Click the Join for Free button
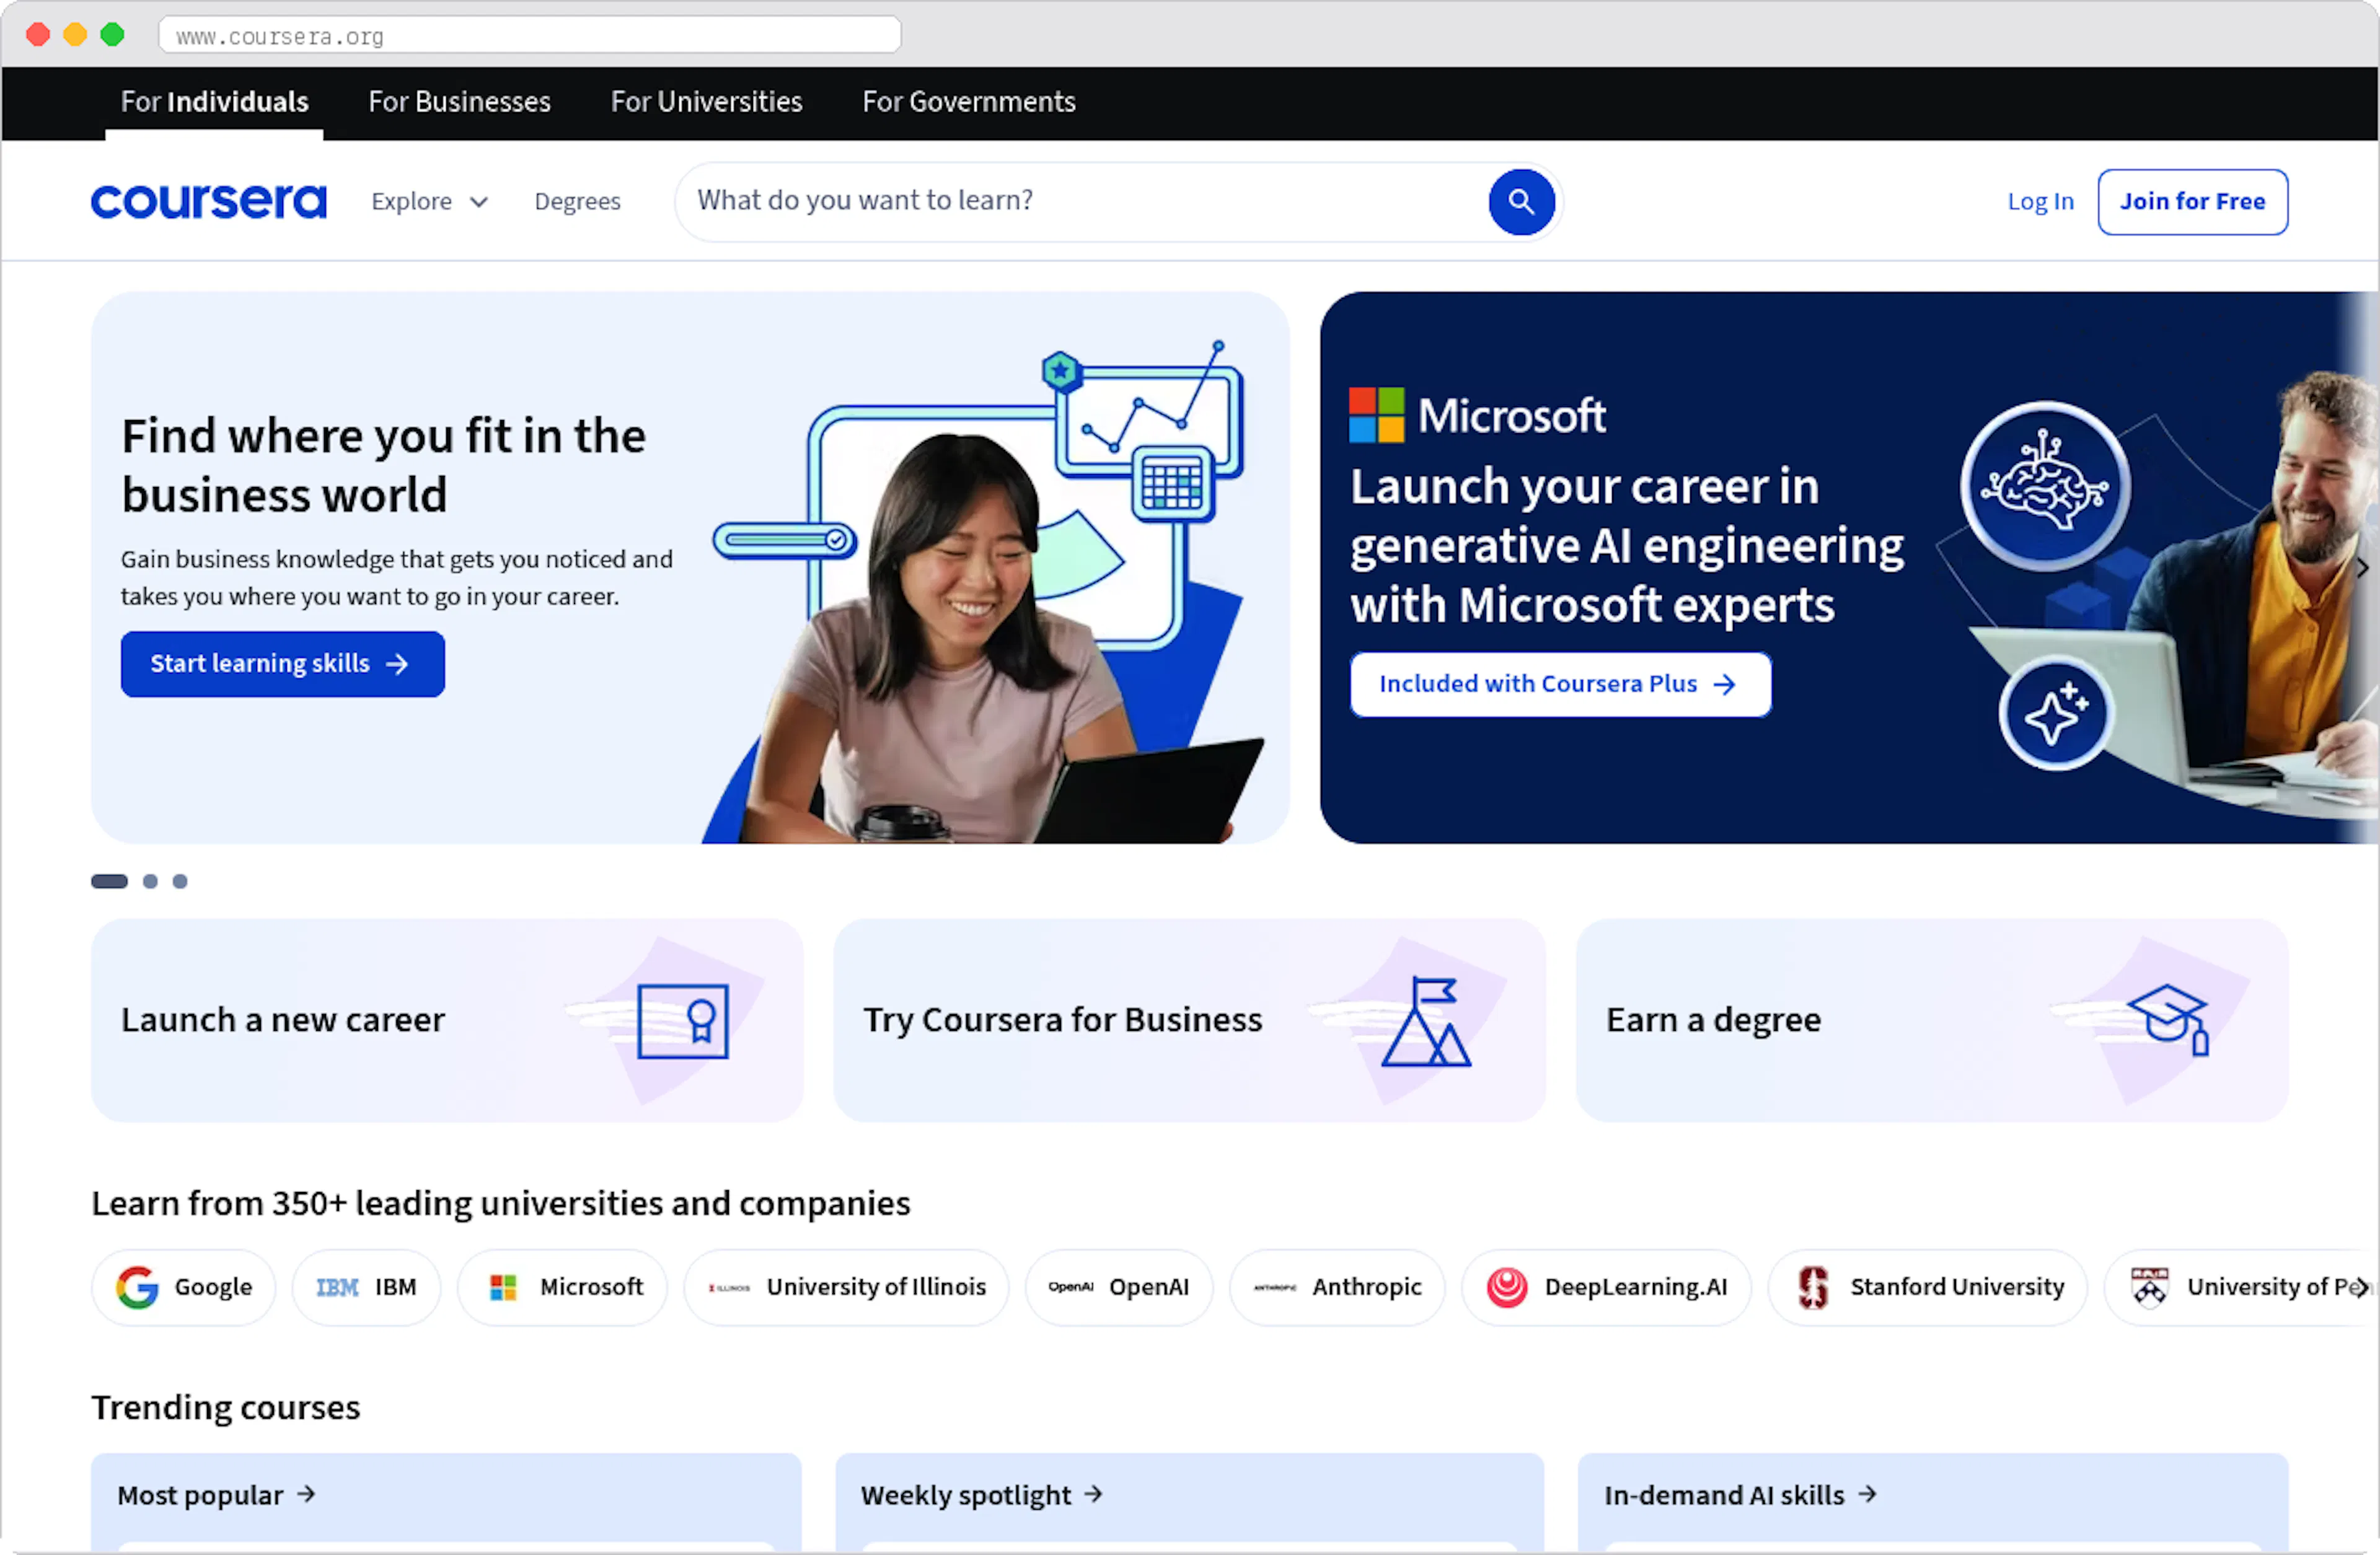 (x=2192, y=202)
